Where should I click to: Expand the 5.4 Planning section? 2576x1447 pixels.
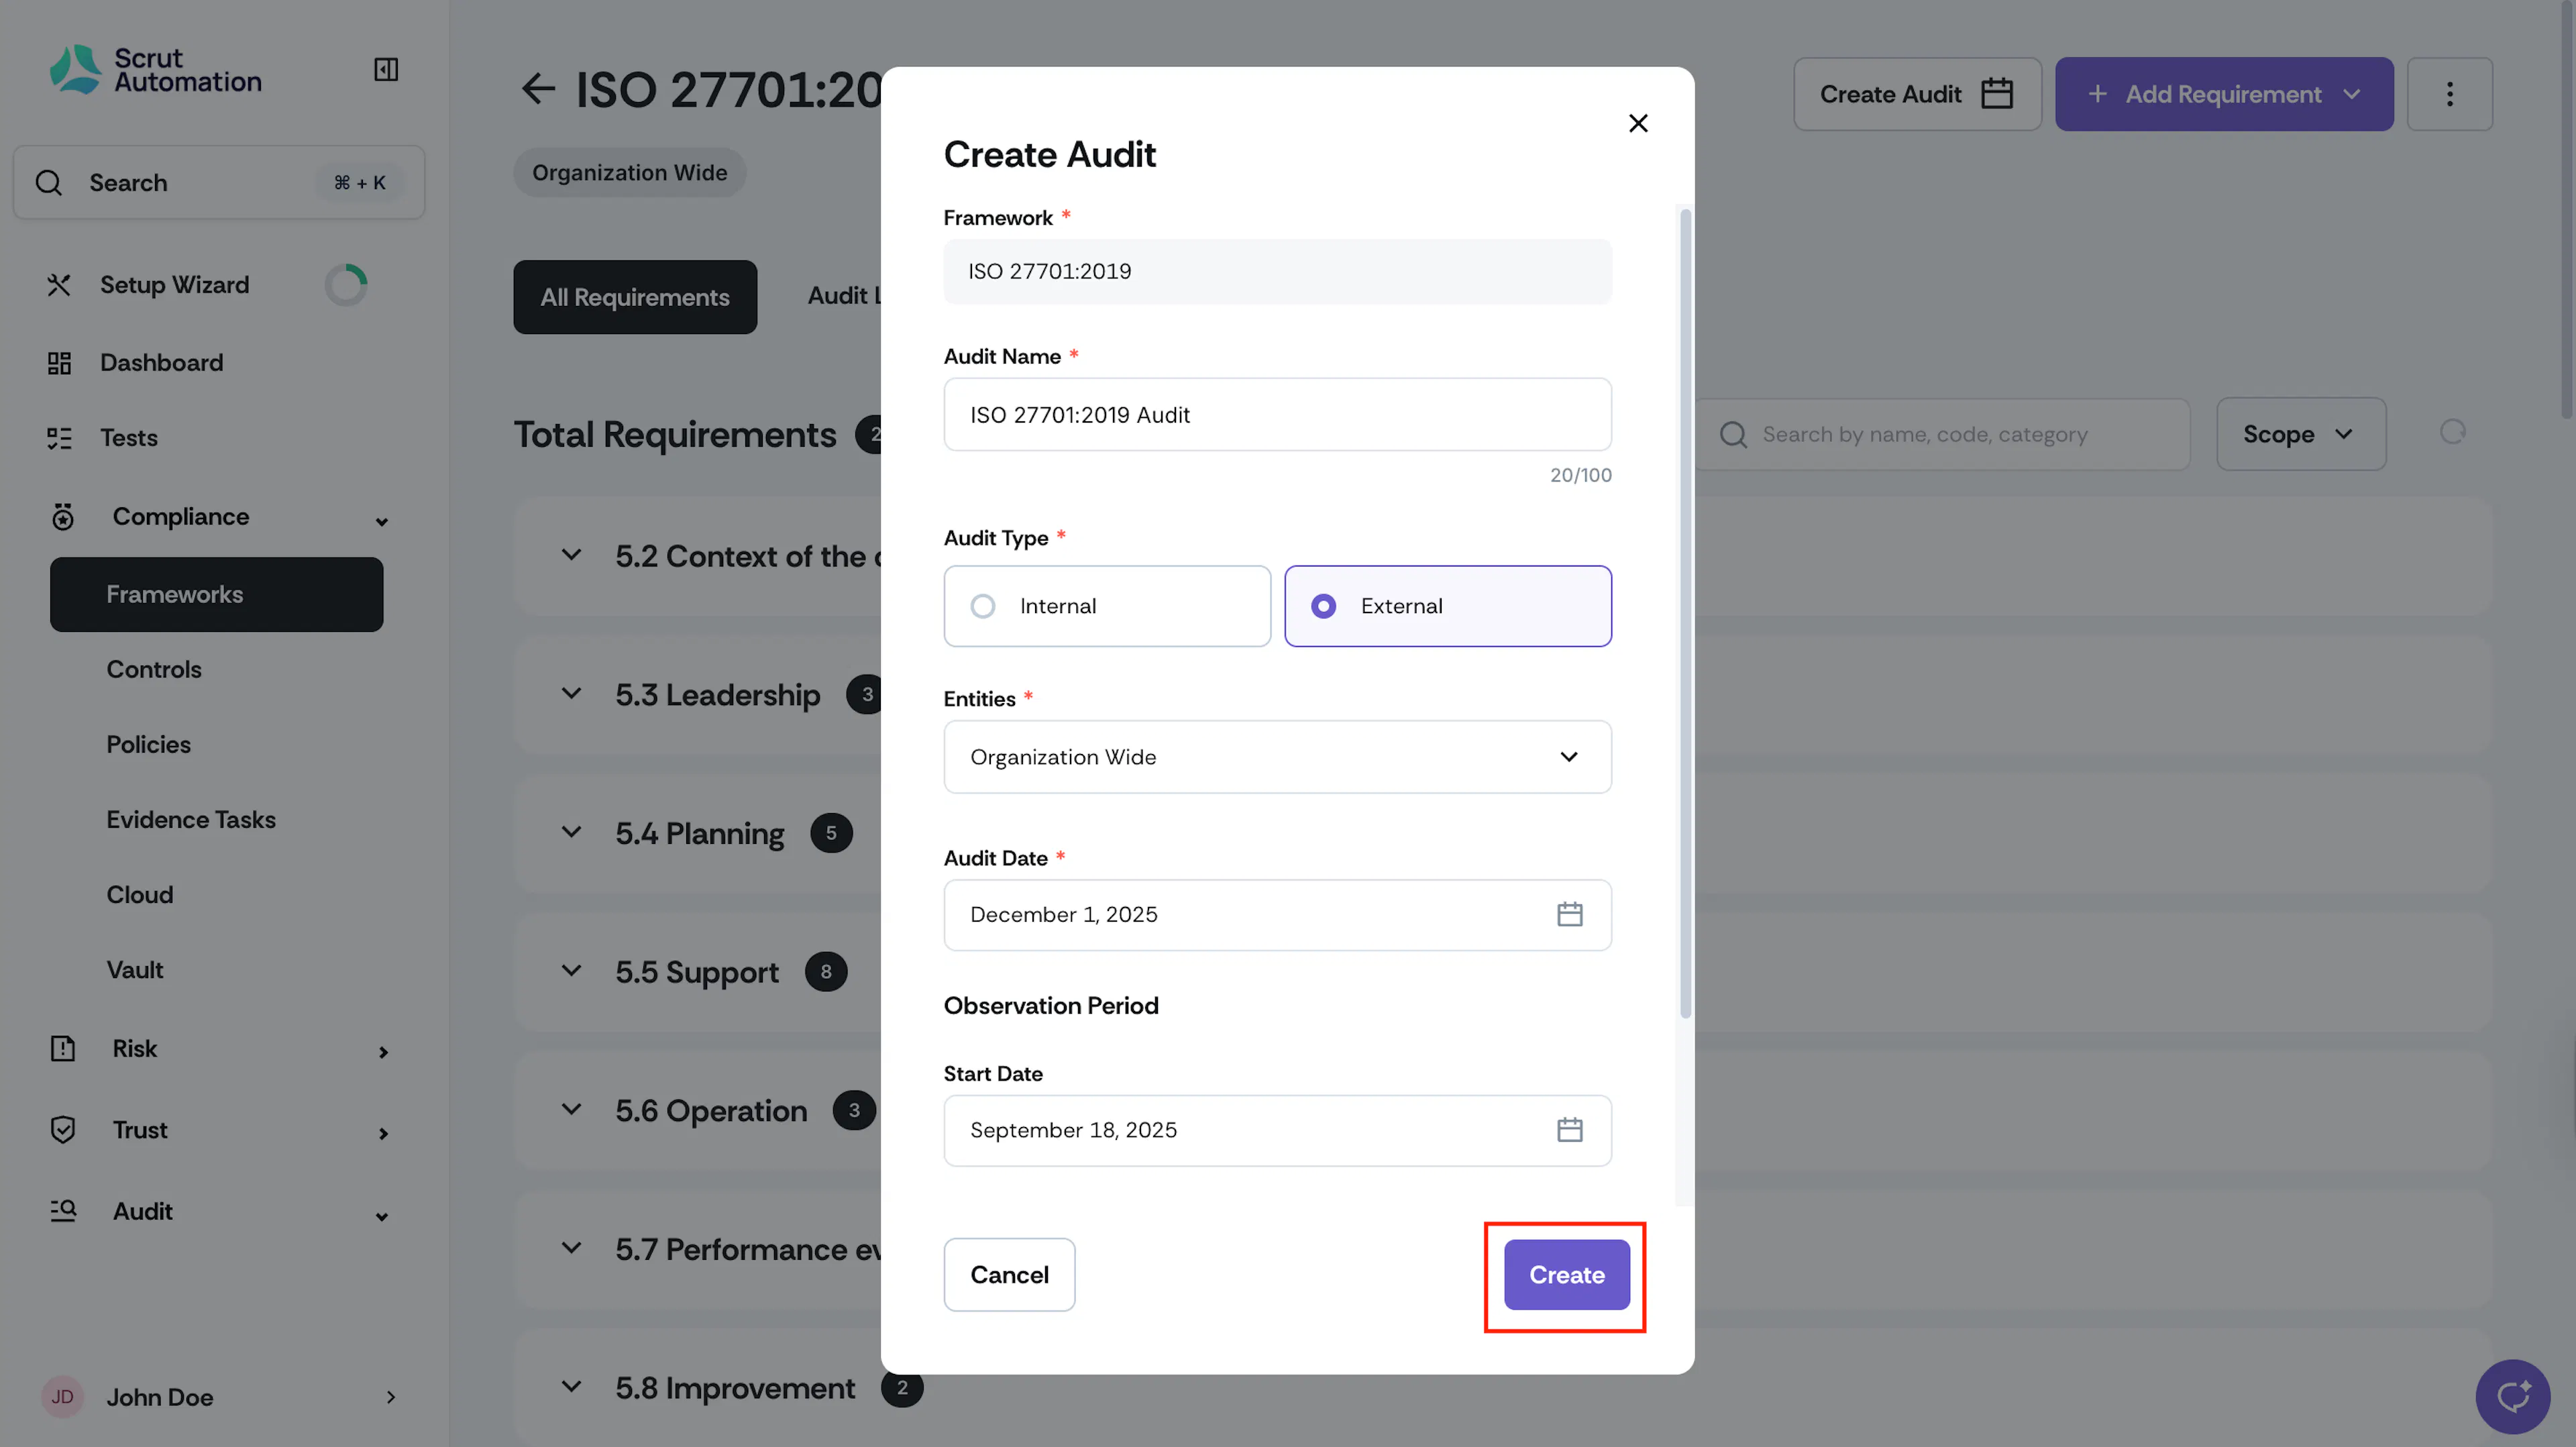tap(571, 833)
